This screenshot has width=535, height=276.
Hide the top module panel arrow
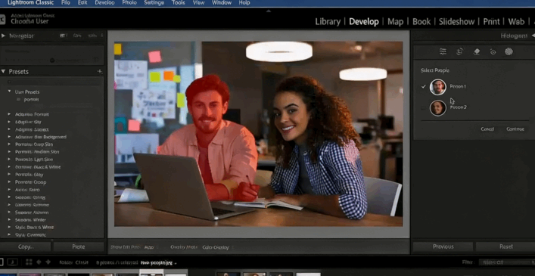tap(268, 11)
